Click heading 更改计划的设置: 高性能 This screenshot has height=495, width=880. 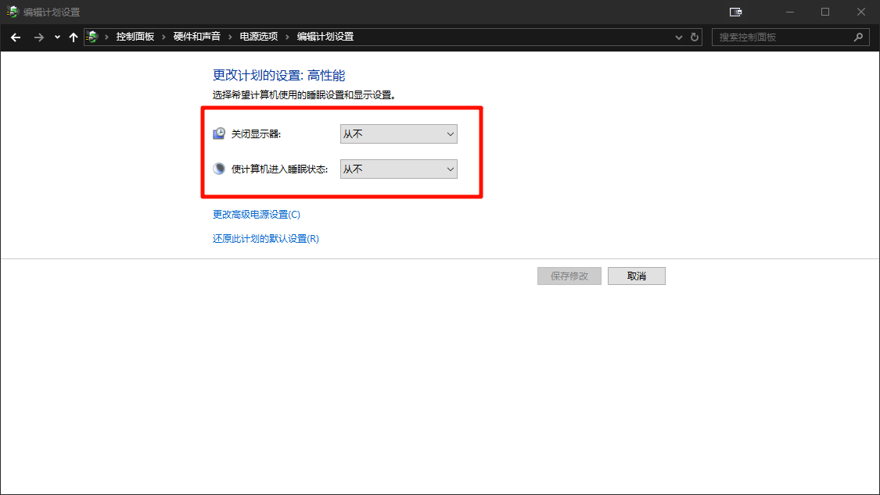(279, 76)
